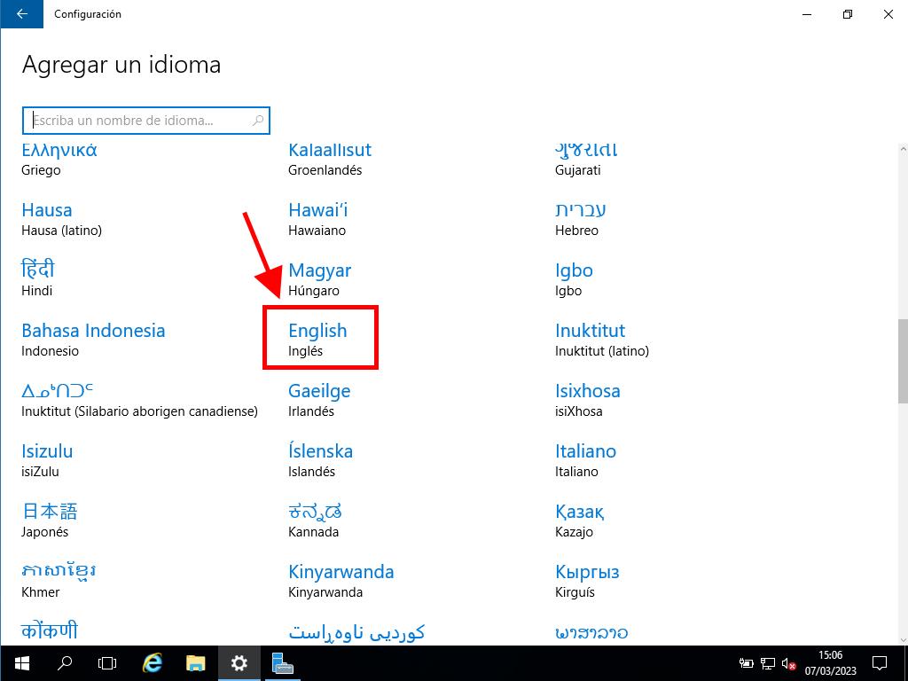Select English (Inglés) language
The image size is (908, 681).
pos(319,339)
